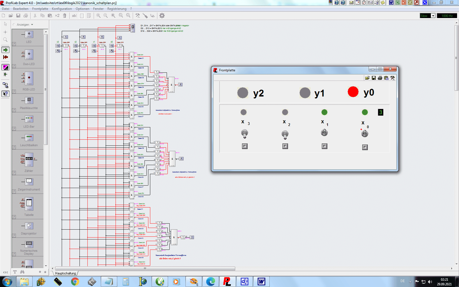Open the help ? for Plastikleuchte
459x287 pixels.
pyautogui.click(x=14, y=110)
